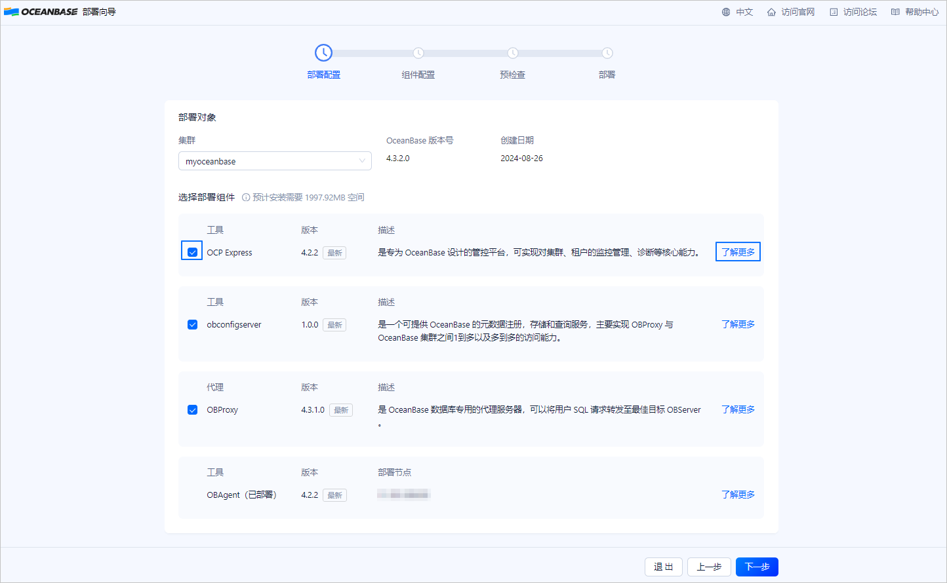
Task: Click the obconfigserver component name
Action: tap(234, 324)
